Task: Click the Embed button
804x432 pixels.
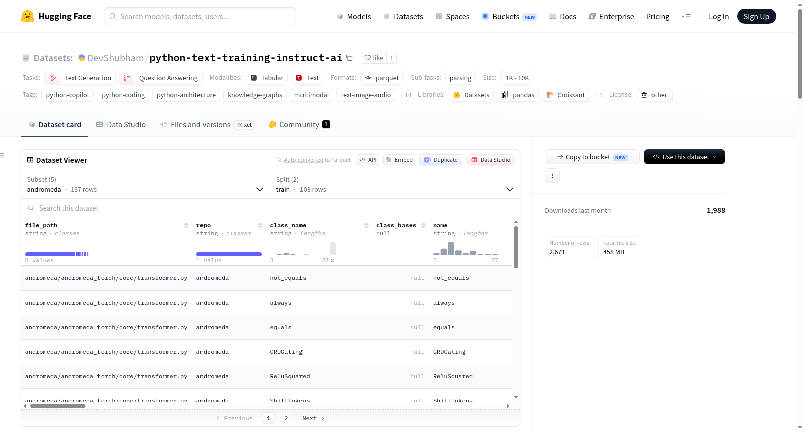Action: (x=399, y=160)
